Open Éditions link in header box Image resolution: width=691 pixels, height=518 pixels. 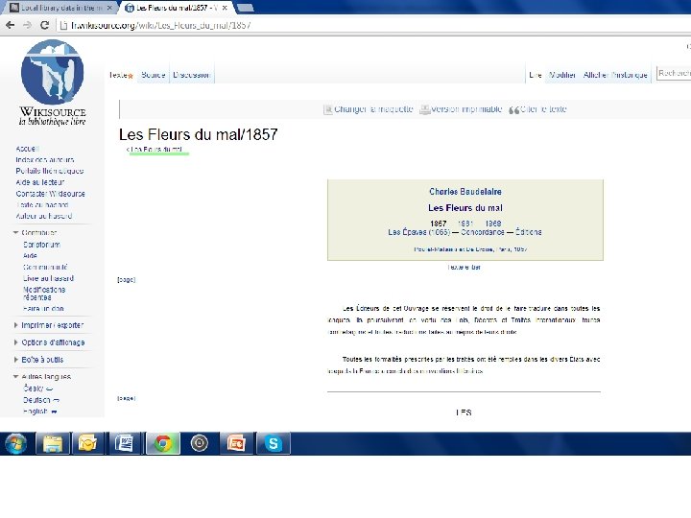tap(529, 232)
